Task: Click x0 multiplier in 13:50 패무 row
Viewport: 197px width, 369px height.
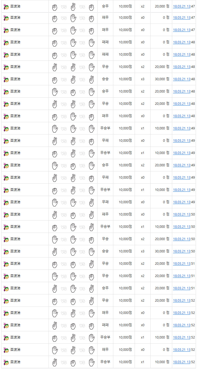Action: tap(143, 214)
